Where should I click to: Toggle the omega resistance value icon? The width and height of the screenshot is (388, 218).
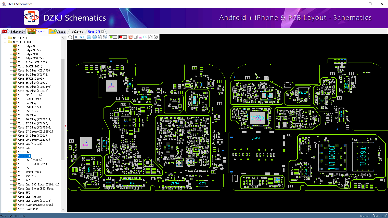click(150, 37)
